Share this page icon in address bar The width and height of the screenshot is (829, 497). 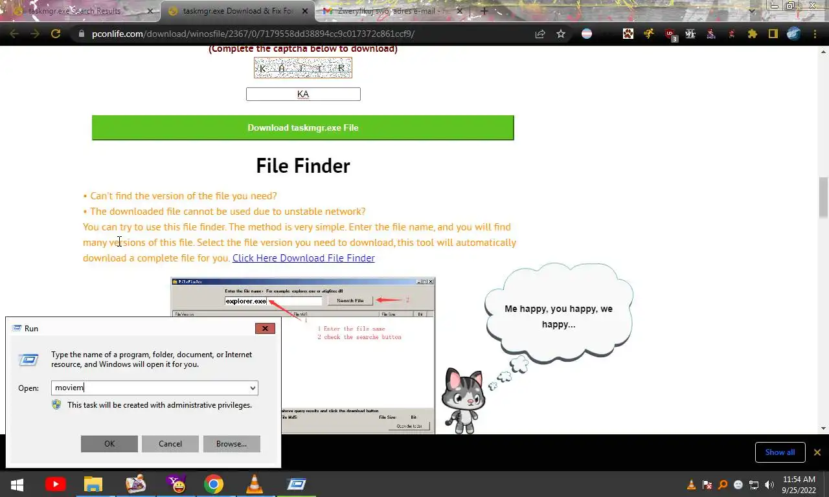click(x=540, y=34)
